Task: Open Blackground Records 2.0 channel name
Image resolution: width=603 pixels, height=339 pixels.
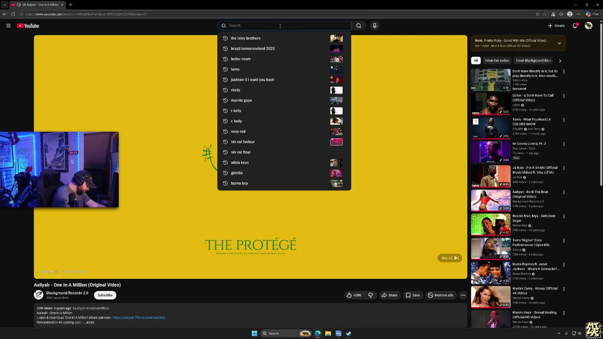Action: [x=67, y=293]
